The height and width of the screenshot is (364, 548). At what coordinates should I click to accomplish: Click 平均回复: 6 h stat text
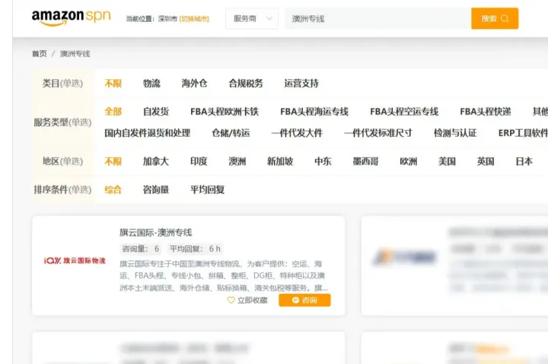coord(195,248)
